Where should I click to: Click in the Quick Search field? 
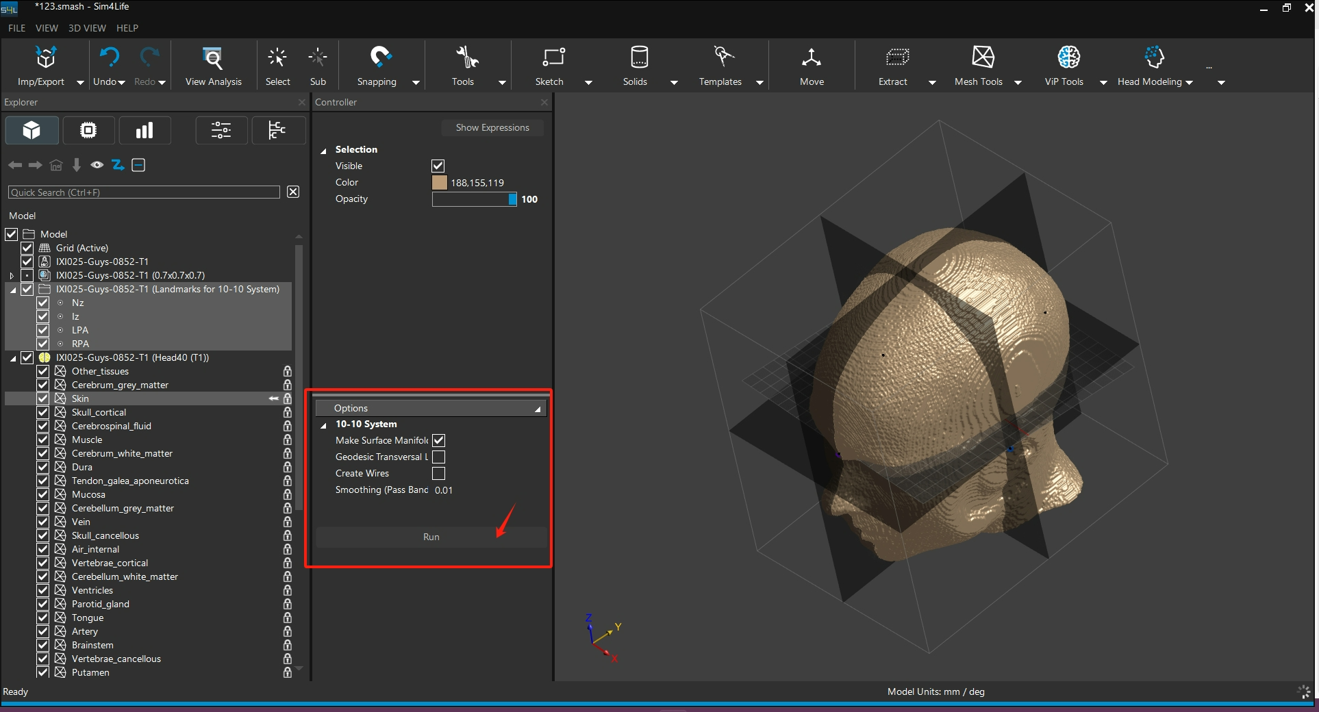144,192
